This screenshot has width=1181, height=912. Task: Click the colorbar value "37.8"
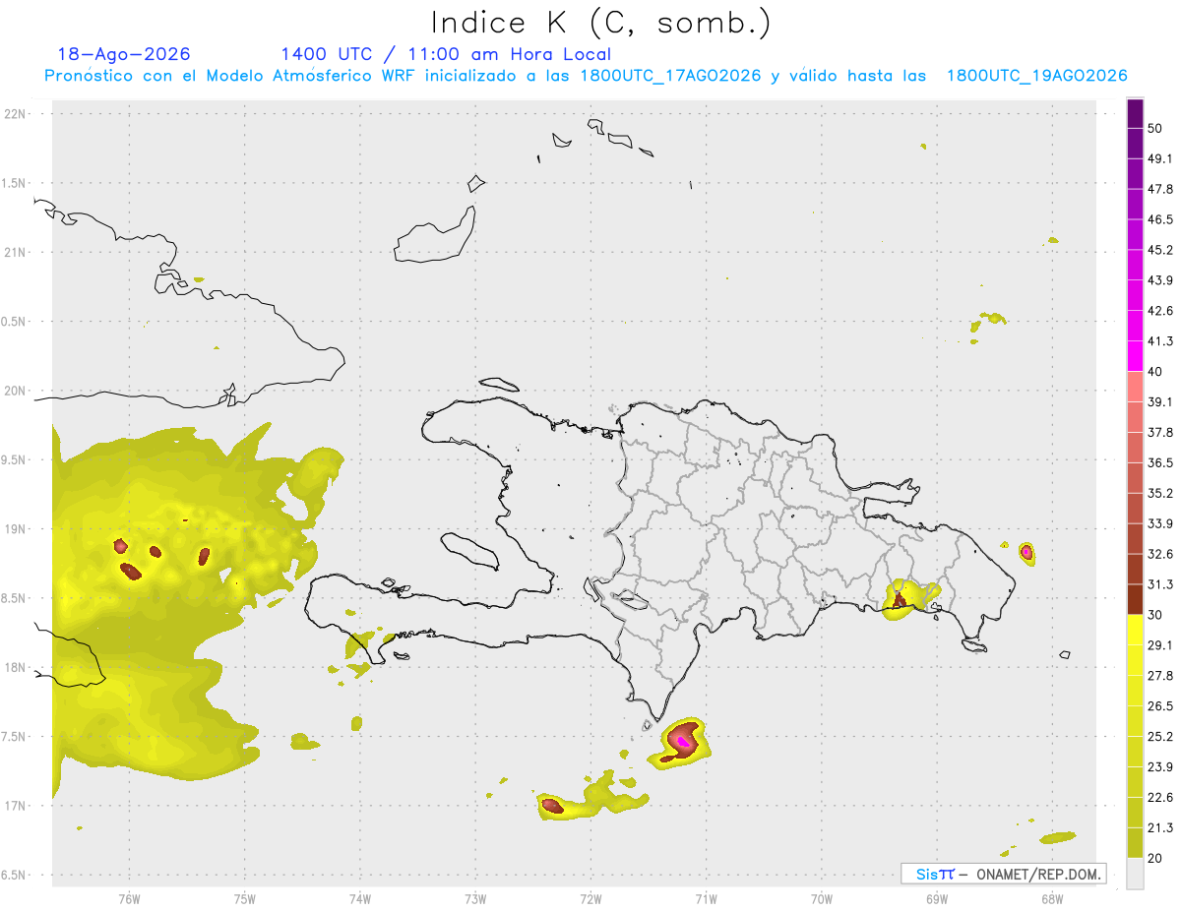pos(1160,433)
